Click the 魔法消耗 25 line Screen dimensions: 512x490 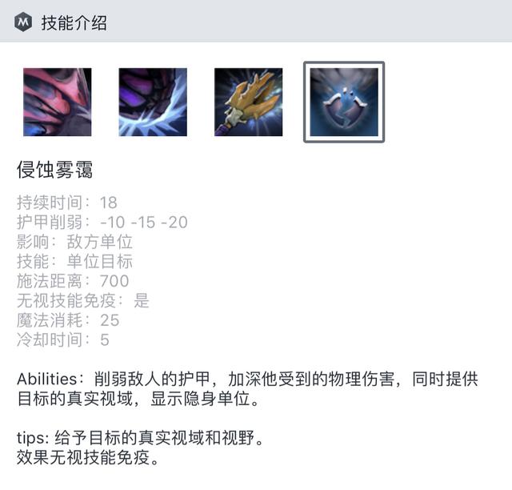tap(68, 320)
